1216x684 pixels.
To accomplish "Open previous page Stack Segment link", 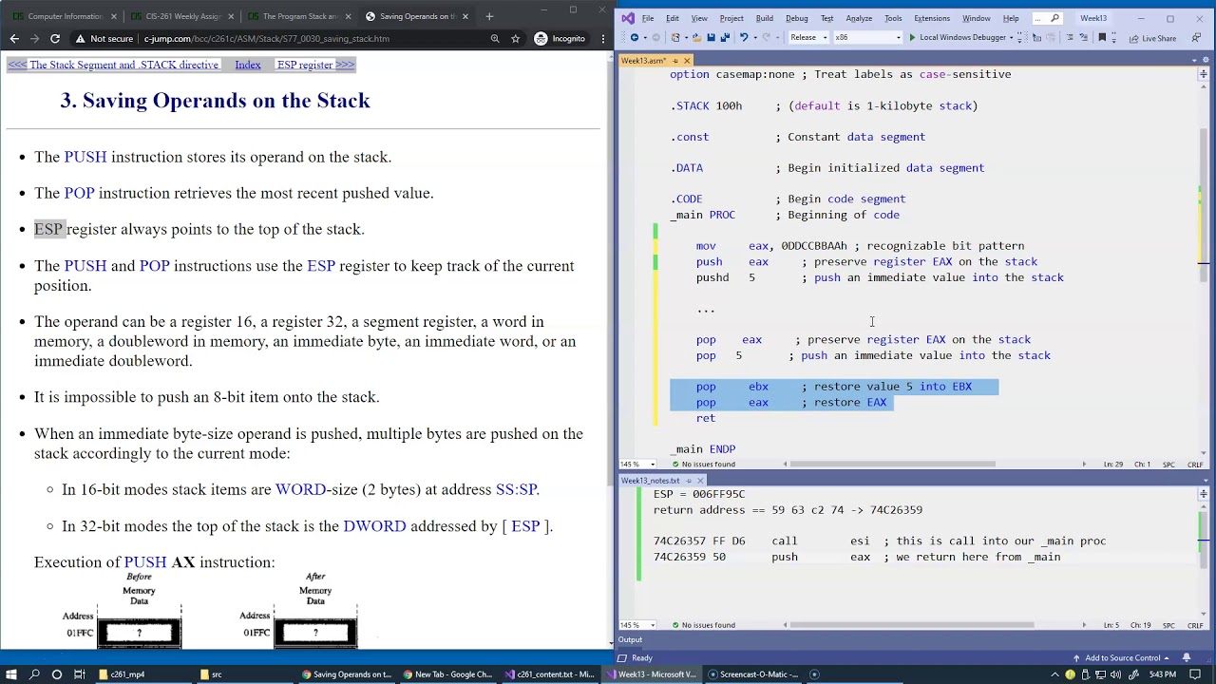I will [x=113, y=65].
